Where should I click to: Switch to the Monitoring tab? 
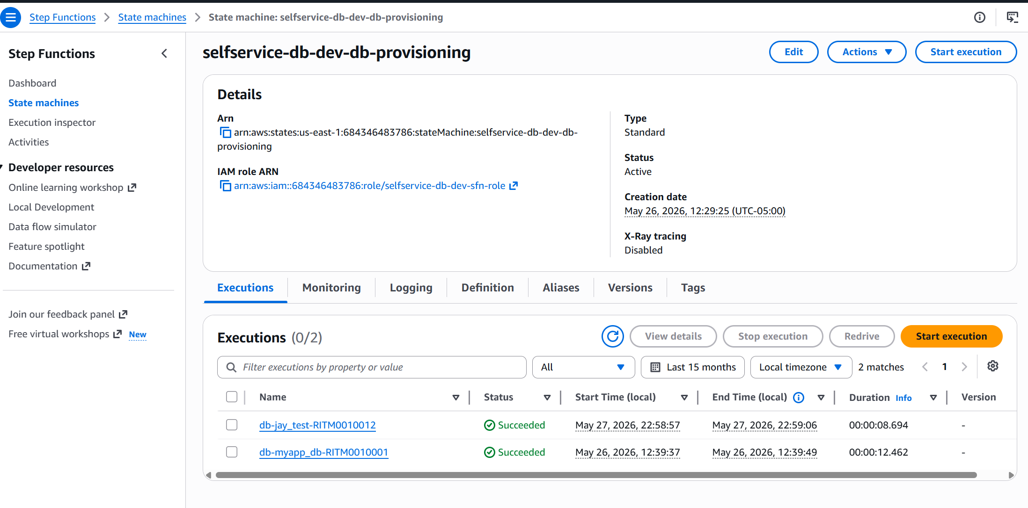click(331, 288)
